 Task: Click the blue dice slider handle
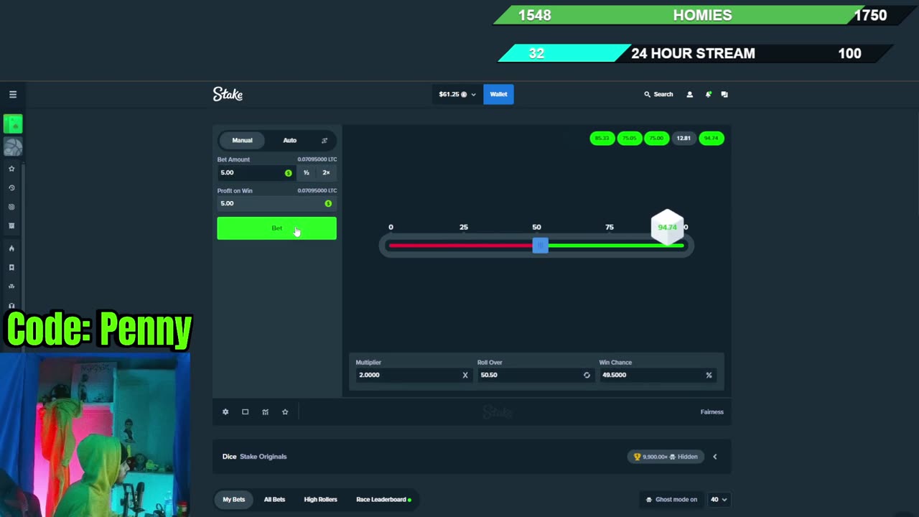pos(541,246)
